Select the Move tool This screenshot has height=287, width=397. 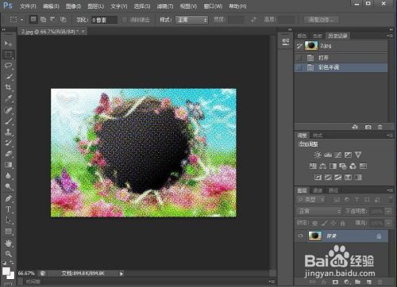click(x=8, y=43)
